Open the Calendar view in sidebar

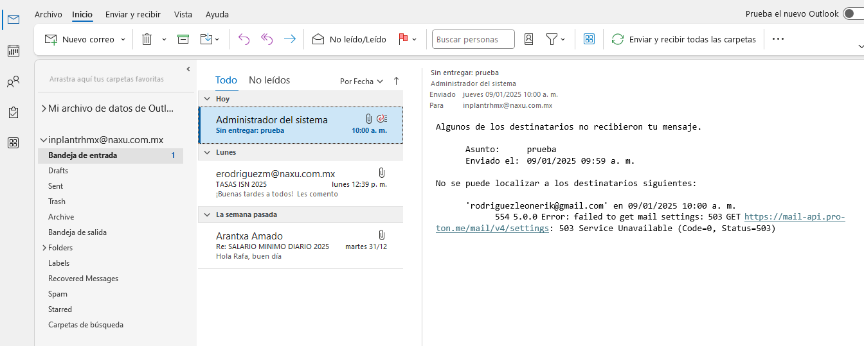[13, 51]
